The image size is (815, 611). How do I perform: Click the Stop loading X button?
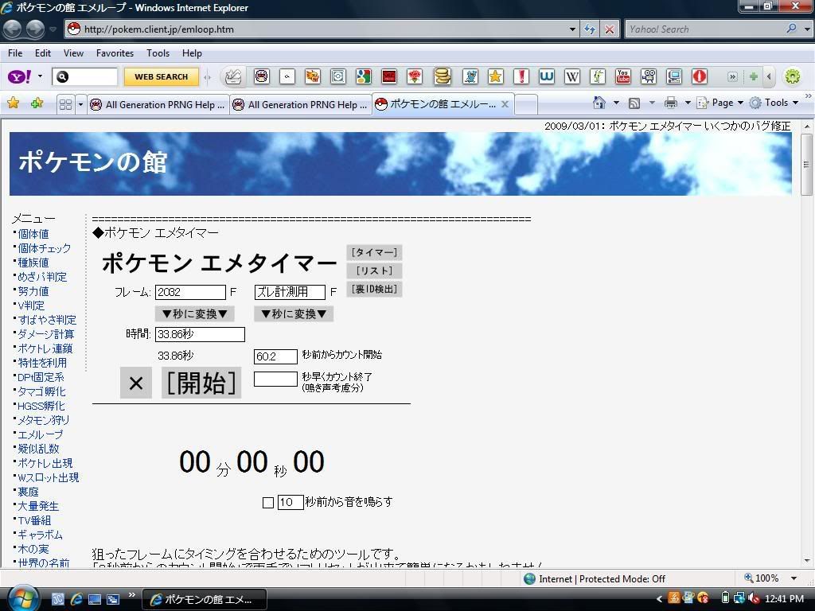(x=610, y=29)
